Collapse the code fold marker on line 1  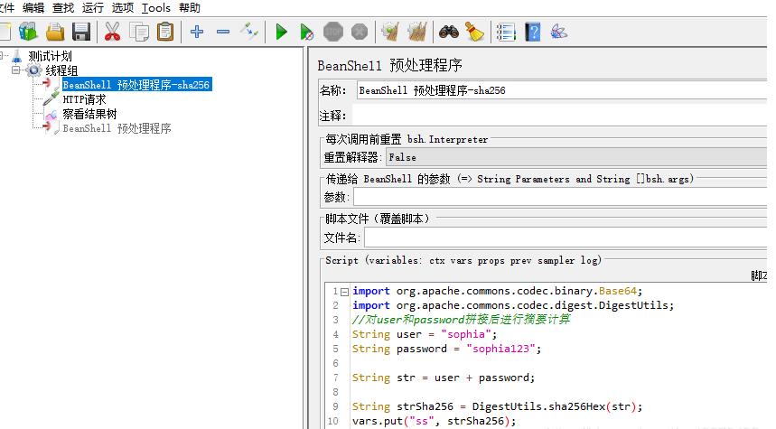click(x=344, y=292)
